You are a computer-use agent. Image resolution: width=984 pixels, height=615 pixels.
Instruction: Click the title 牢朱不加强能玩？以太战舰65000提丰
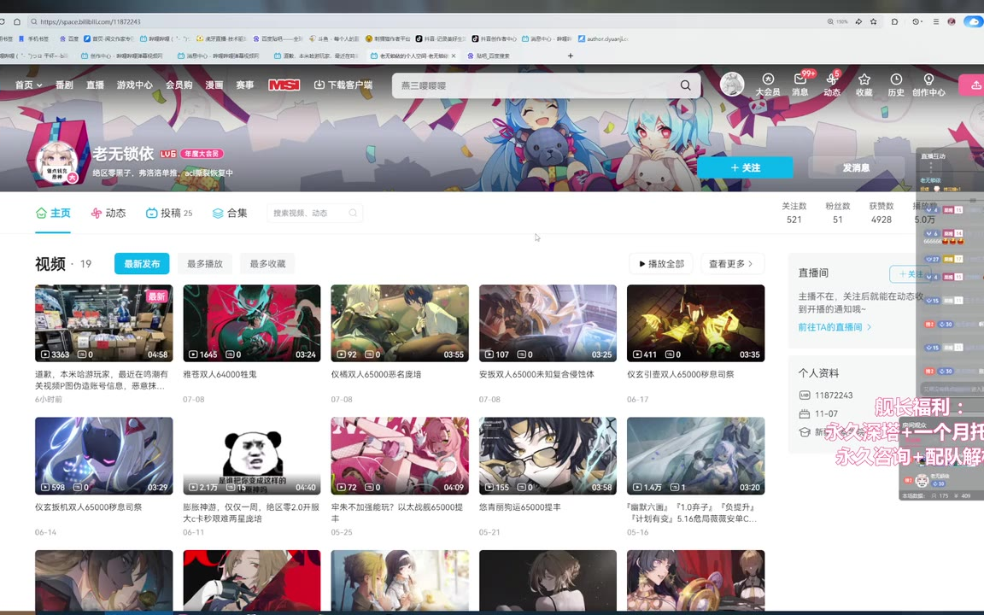coord(397,512)
